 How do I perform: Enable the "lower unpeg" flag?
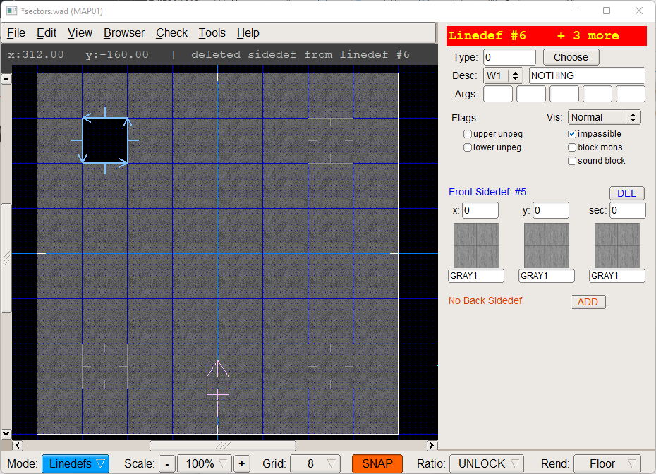point(467,147)
